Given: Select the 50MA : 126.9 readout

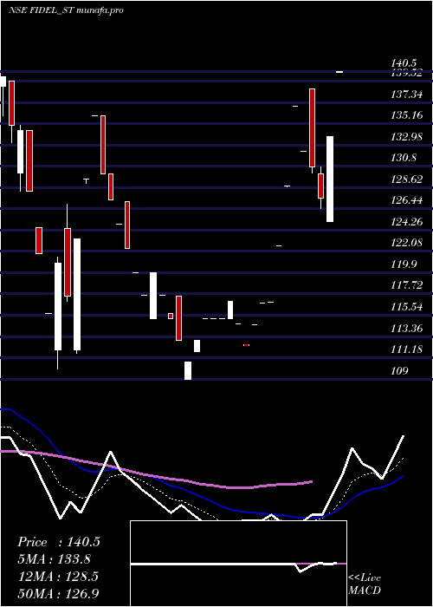Looking at the screenshot, I should (58, 593).
